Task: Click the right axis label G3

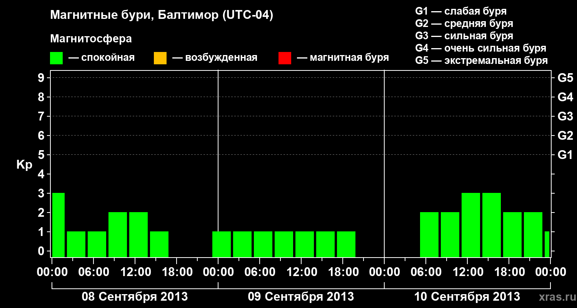Action: coord(565,116)
